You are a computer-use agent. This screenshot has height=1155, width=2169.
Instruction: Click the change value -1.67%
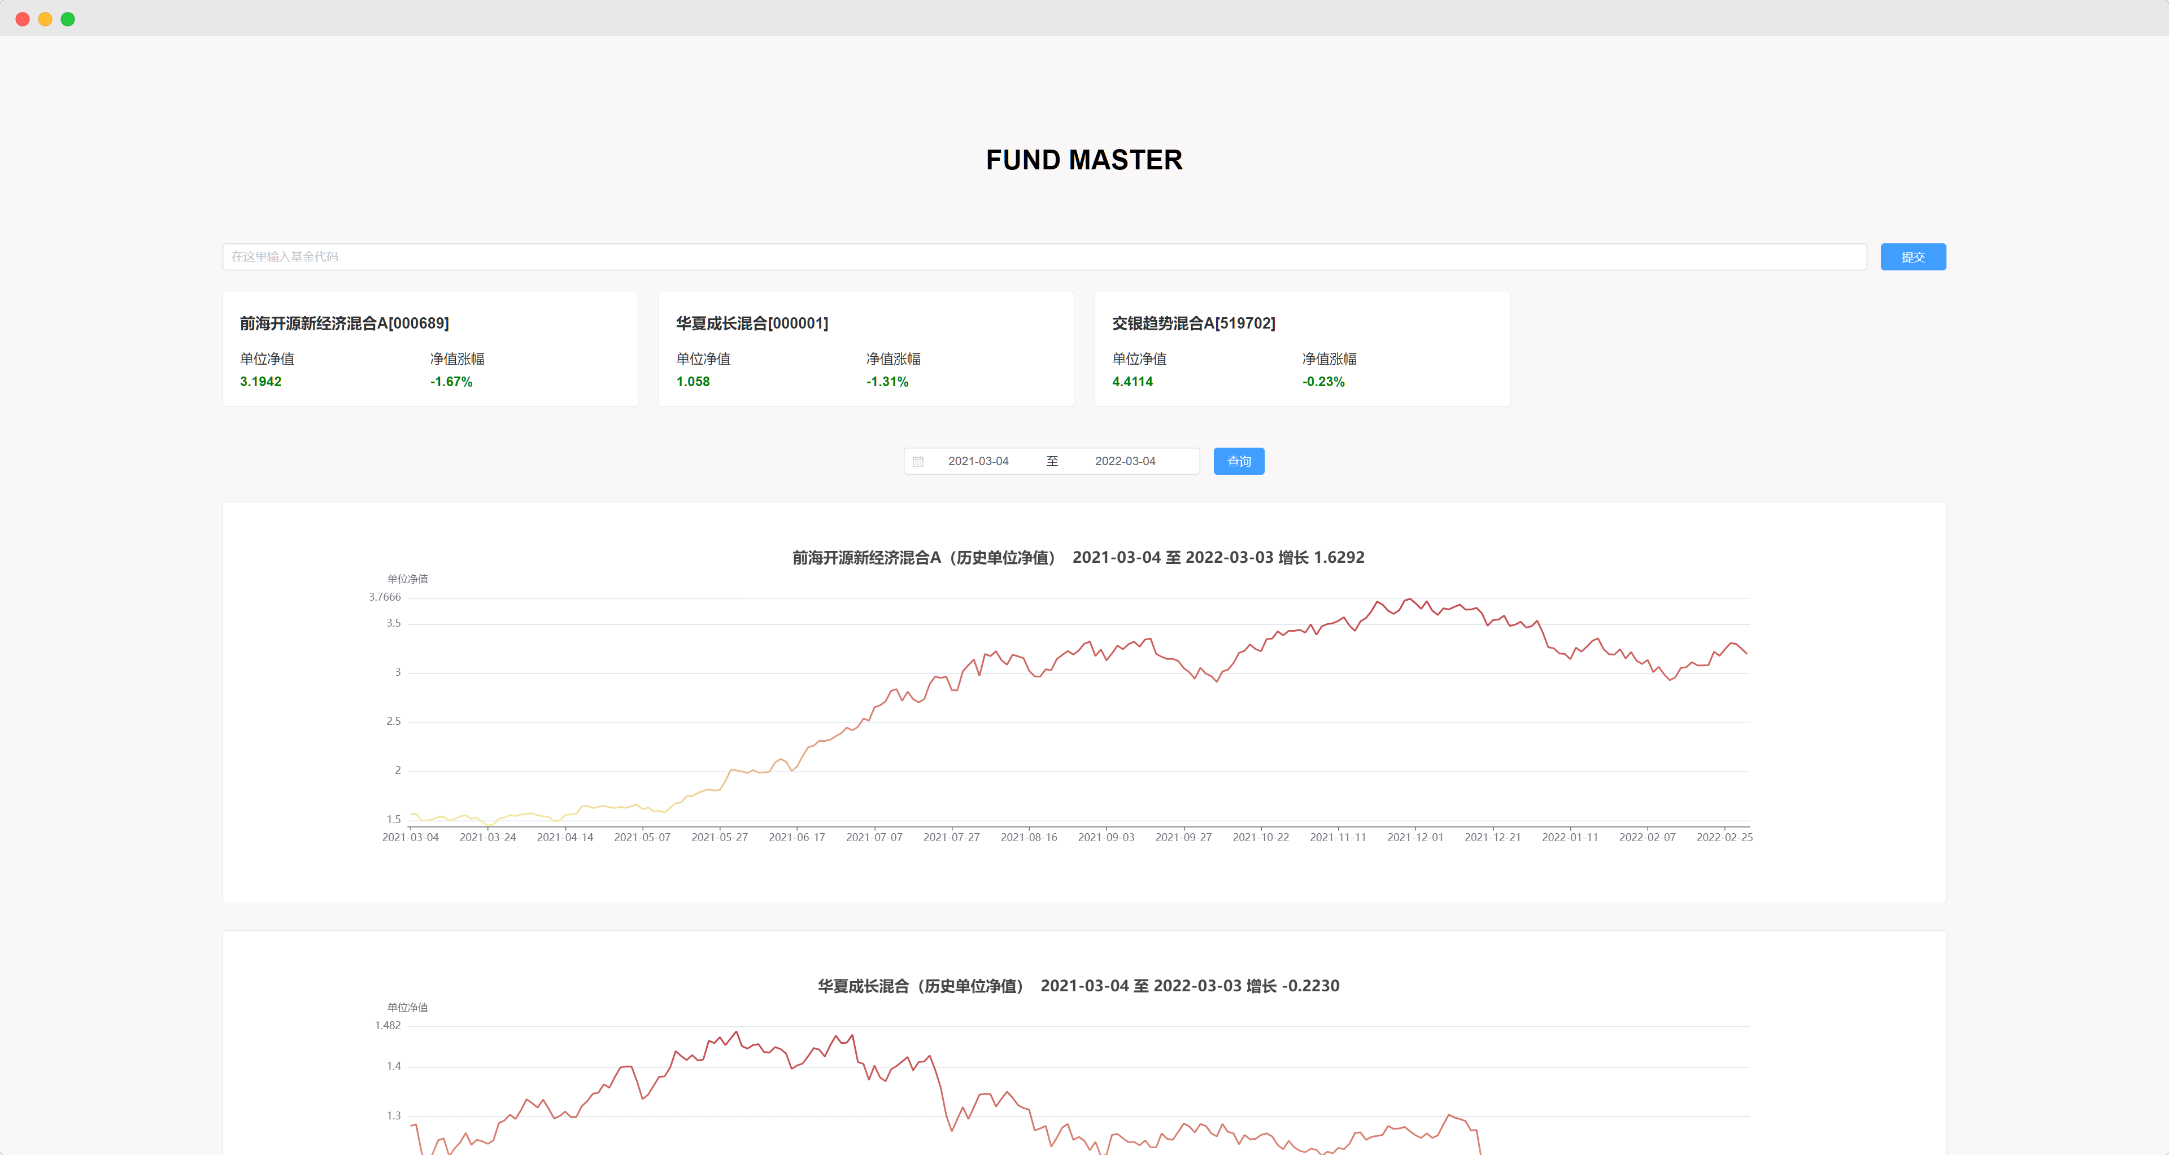coord(451,381)
